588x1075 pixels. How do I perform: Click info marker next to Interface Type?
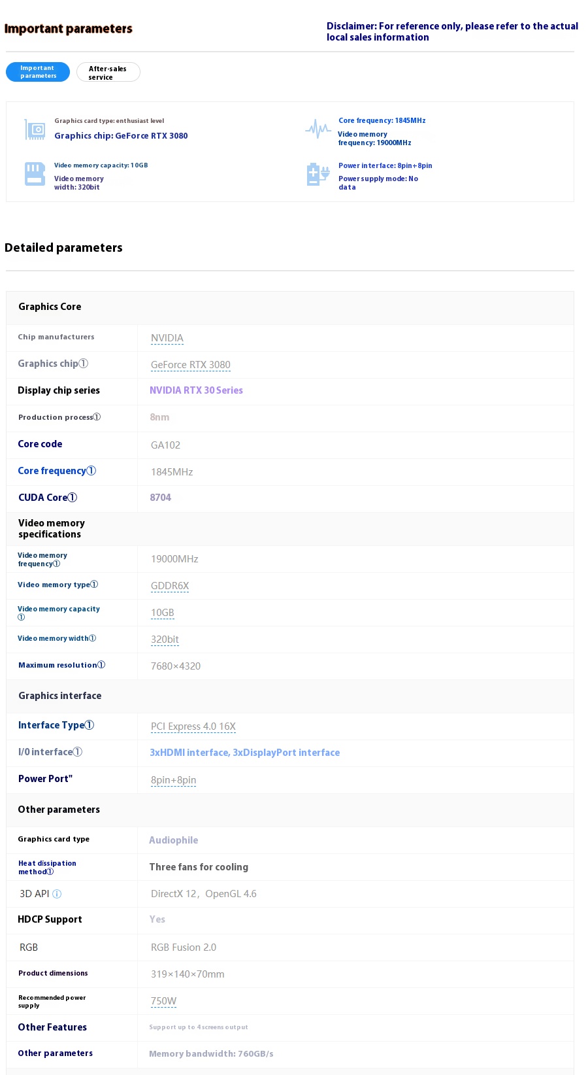[x=90, y=725]
